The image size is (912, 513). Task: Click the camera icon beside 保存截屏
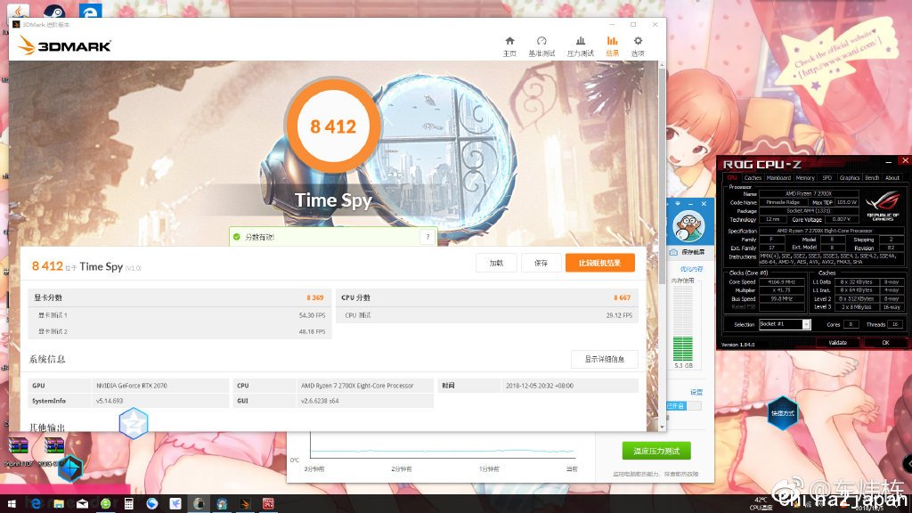[x=673, y=252]
